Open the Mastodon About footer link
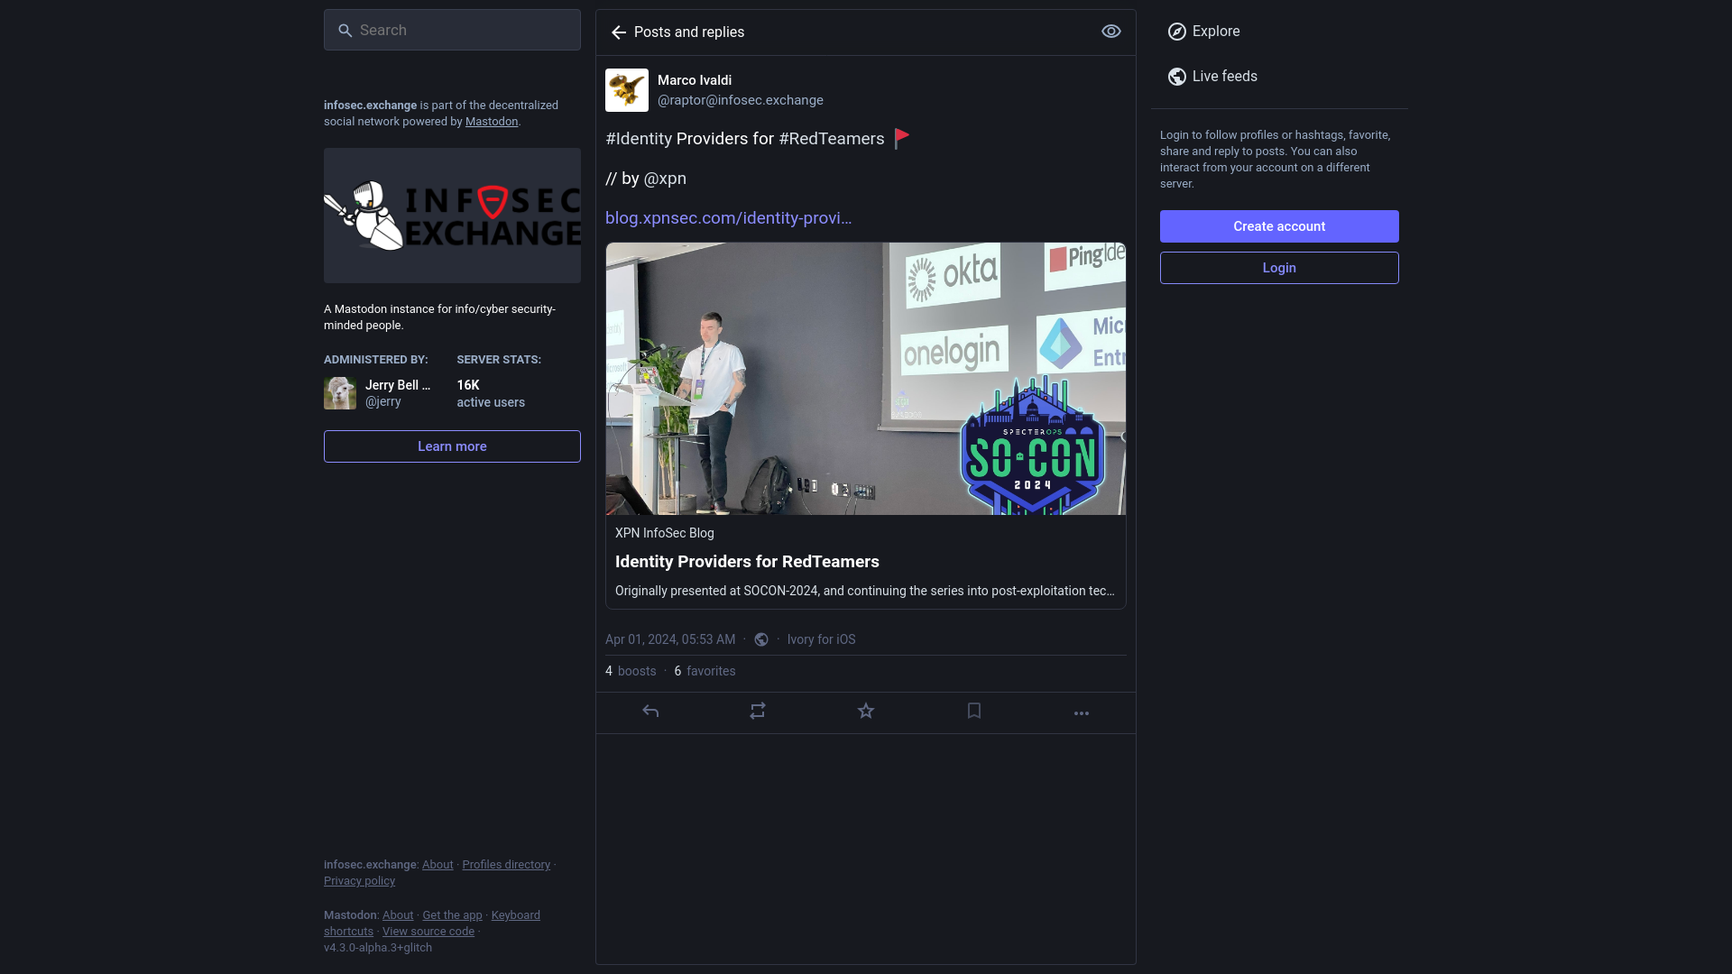Screen dimensions: 1732x974 click(x=398, y=915)
